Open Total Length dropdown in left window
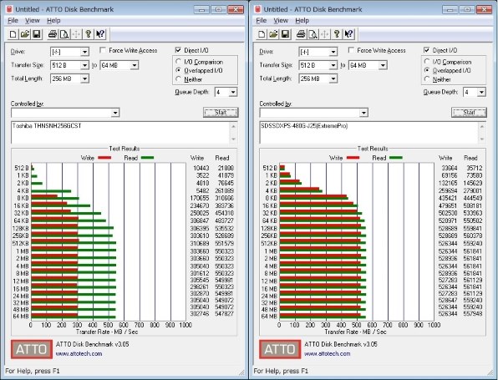This screenshot has height=380, width=498. tap(84, 79)
